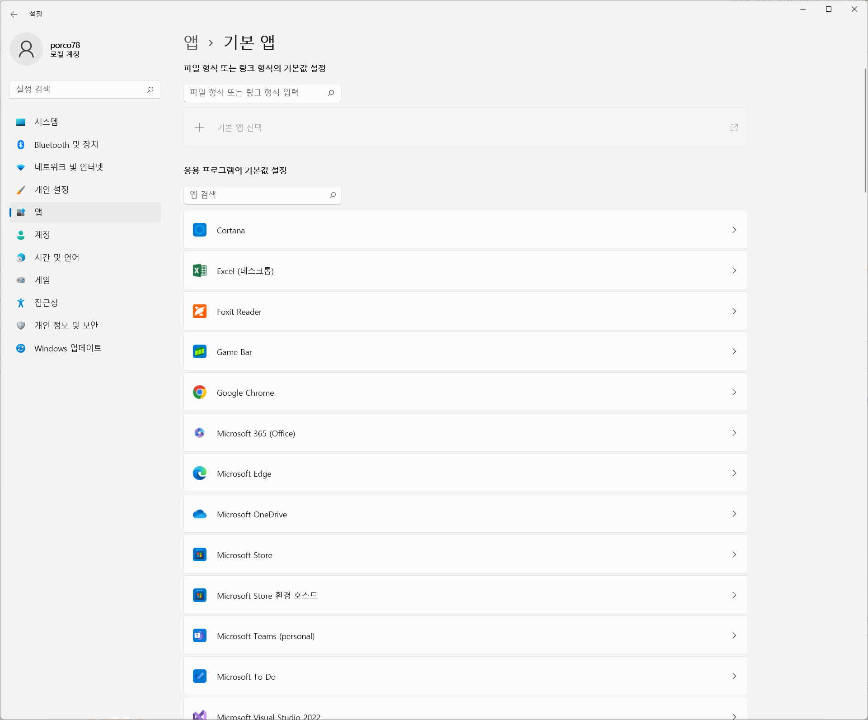The height and width of the screenshot is (720, 868).
Task: Open Bluetooth 및 장치 category
Action: (x=85, y=145)
